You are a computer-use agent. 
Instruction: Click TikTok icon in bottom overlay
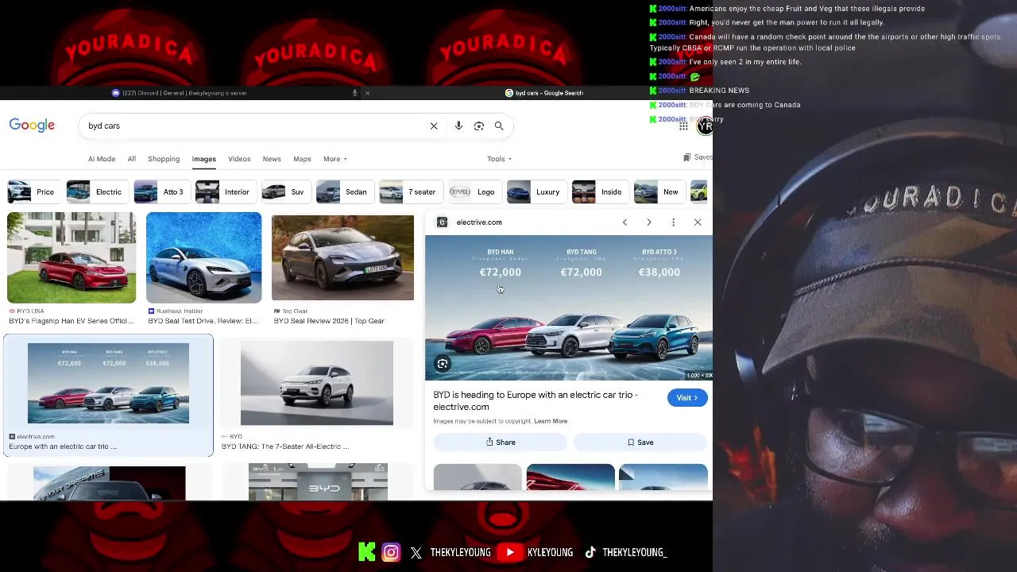pos(590,552)
